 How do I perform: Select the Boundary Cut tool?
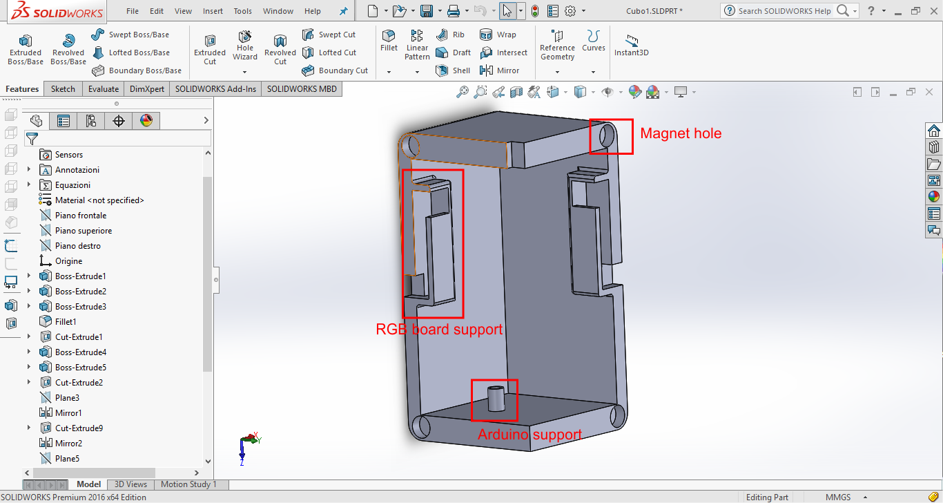click(336, 70)
